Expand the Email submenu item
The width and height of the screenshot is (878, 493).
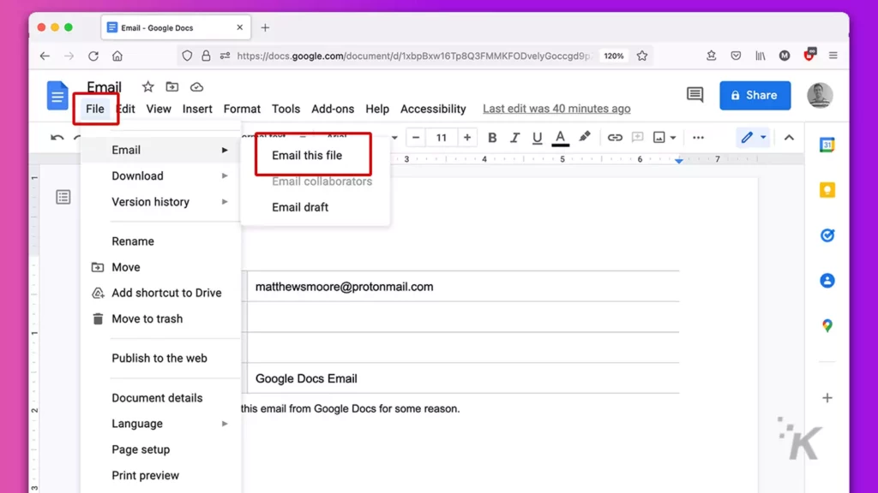(161, 150)
